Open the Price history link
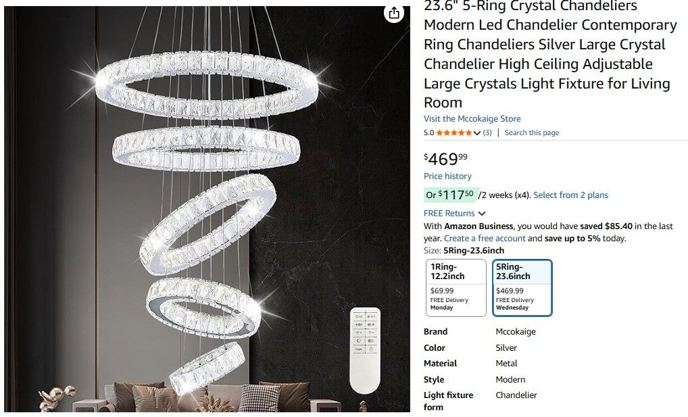This screenshot has height=417, width=688. click(447, 176)
